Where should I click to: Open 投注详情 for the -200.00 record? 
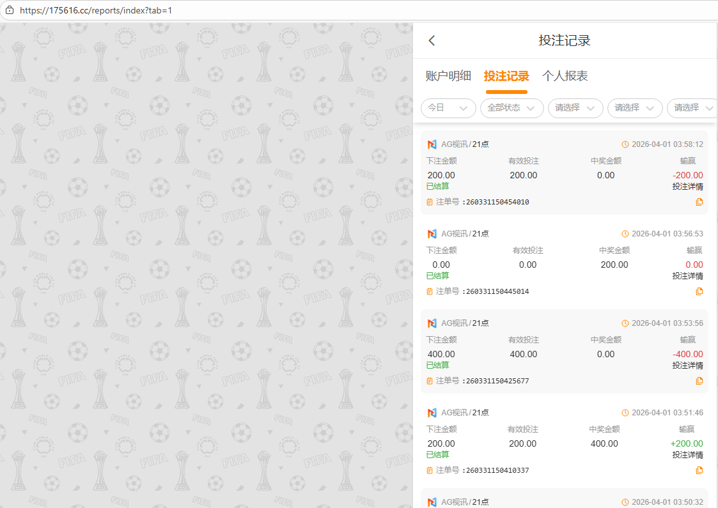point(687,187)
